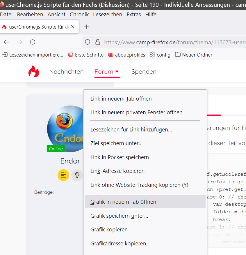
Task: Click the lightbulb icon under Endor
Action: (77, 175)
